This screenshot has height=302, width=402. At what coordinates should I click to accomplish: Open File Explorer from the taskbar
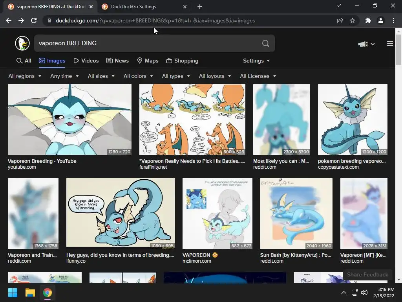[30, 293]
